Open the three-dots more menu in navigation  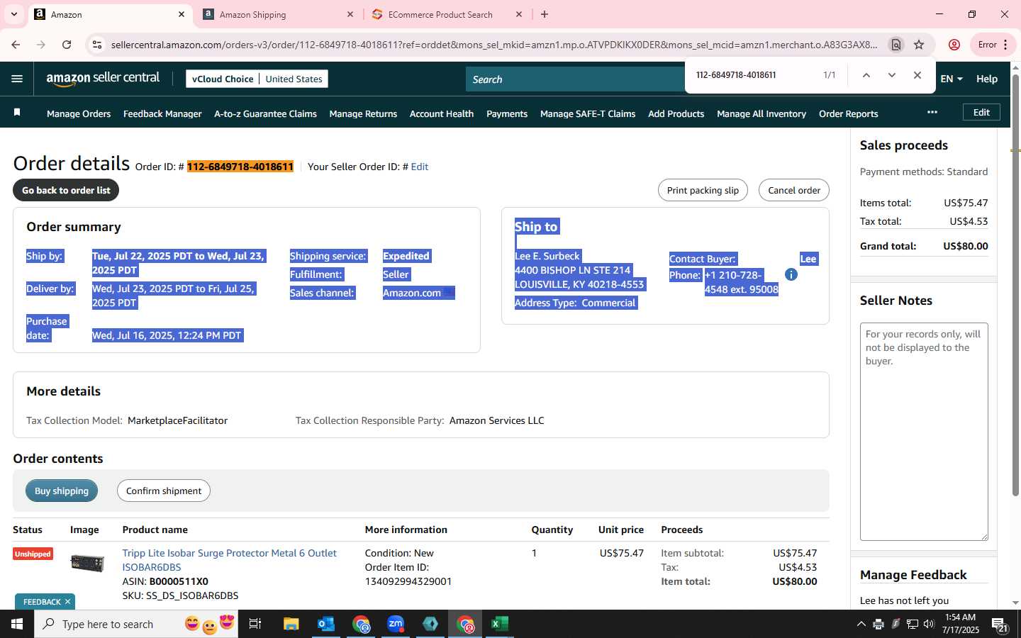point(932,112)
